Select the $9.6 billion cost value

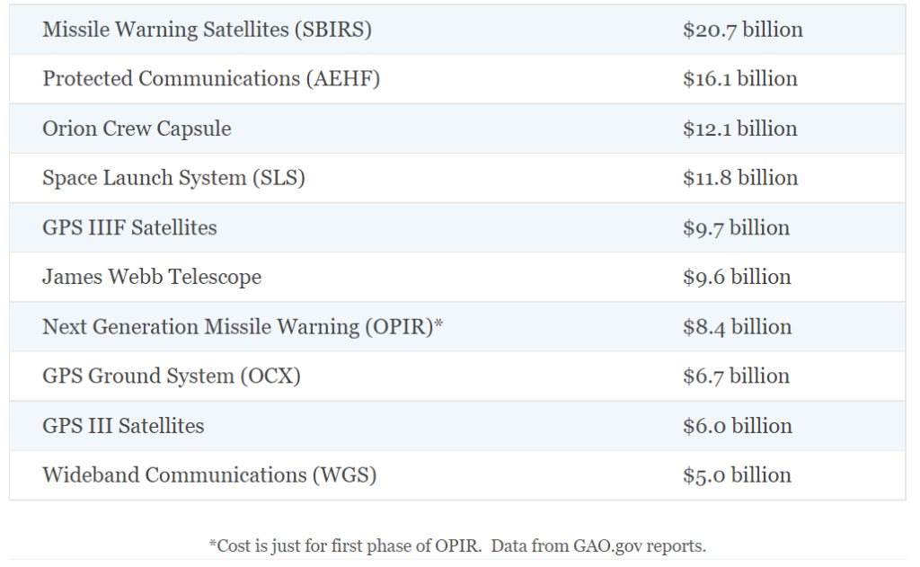737,277
